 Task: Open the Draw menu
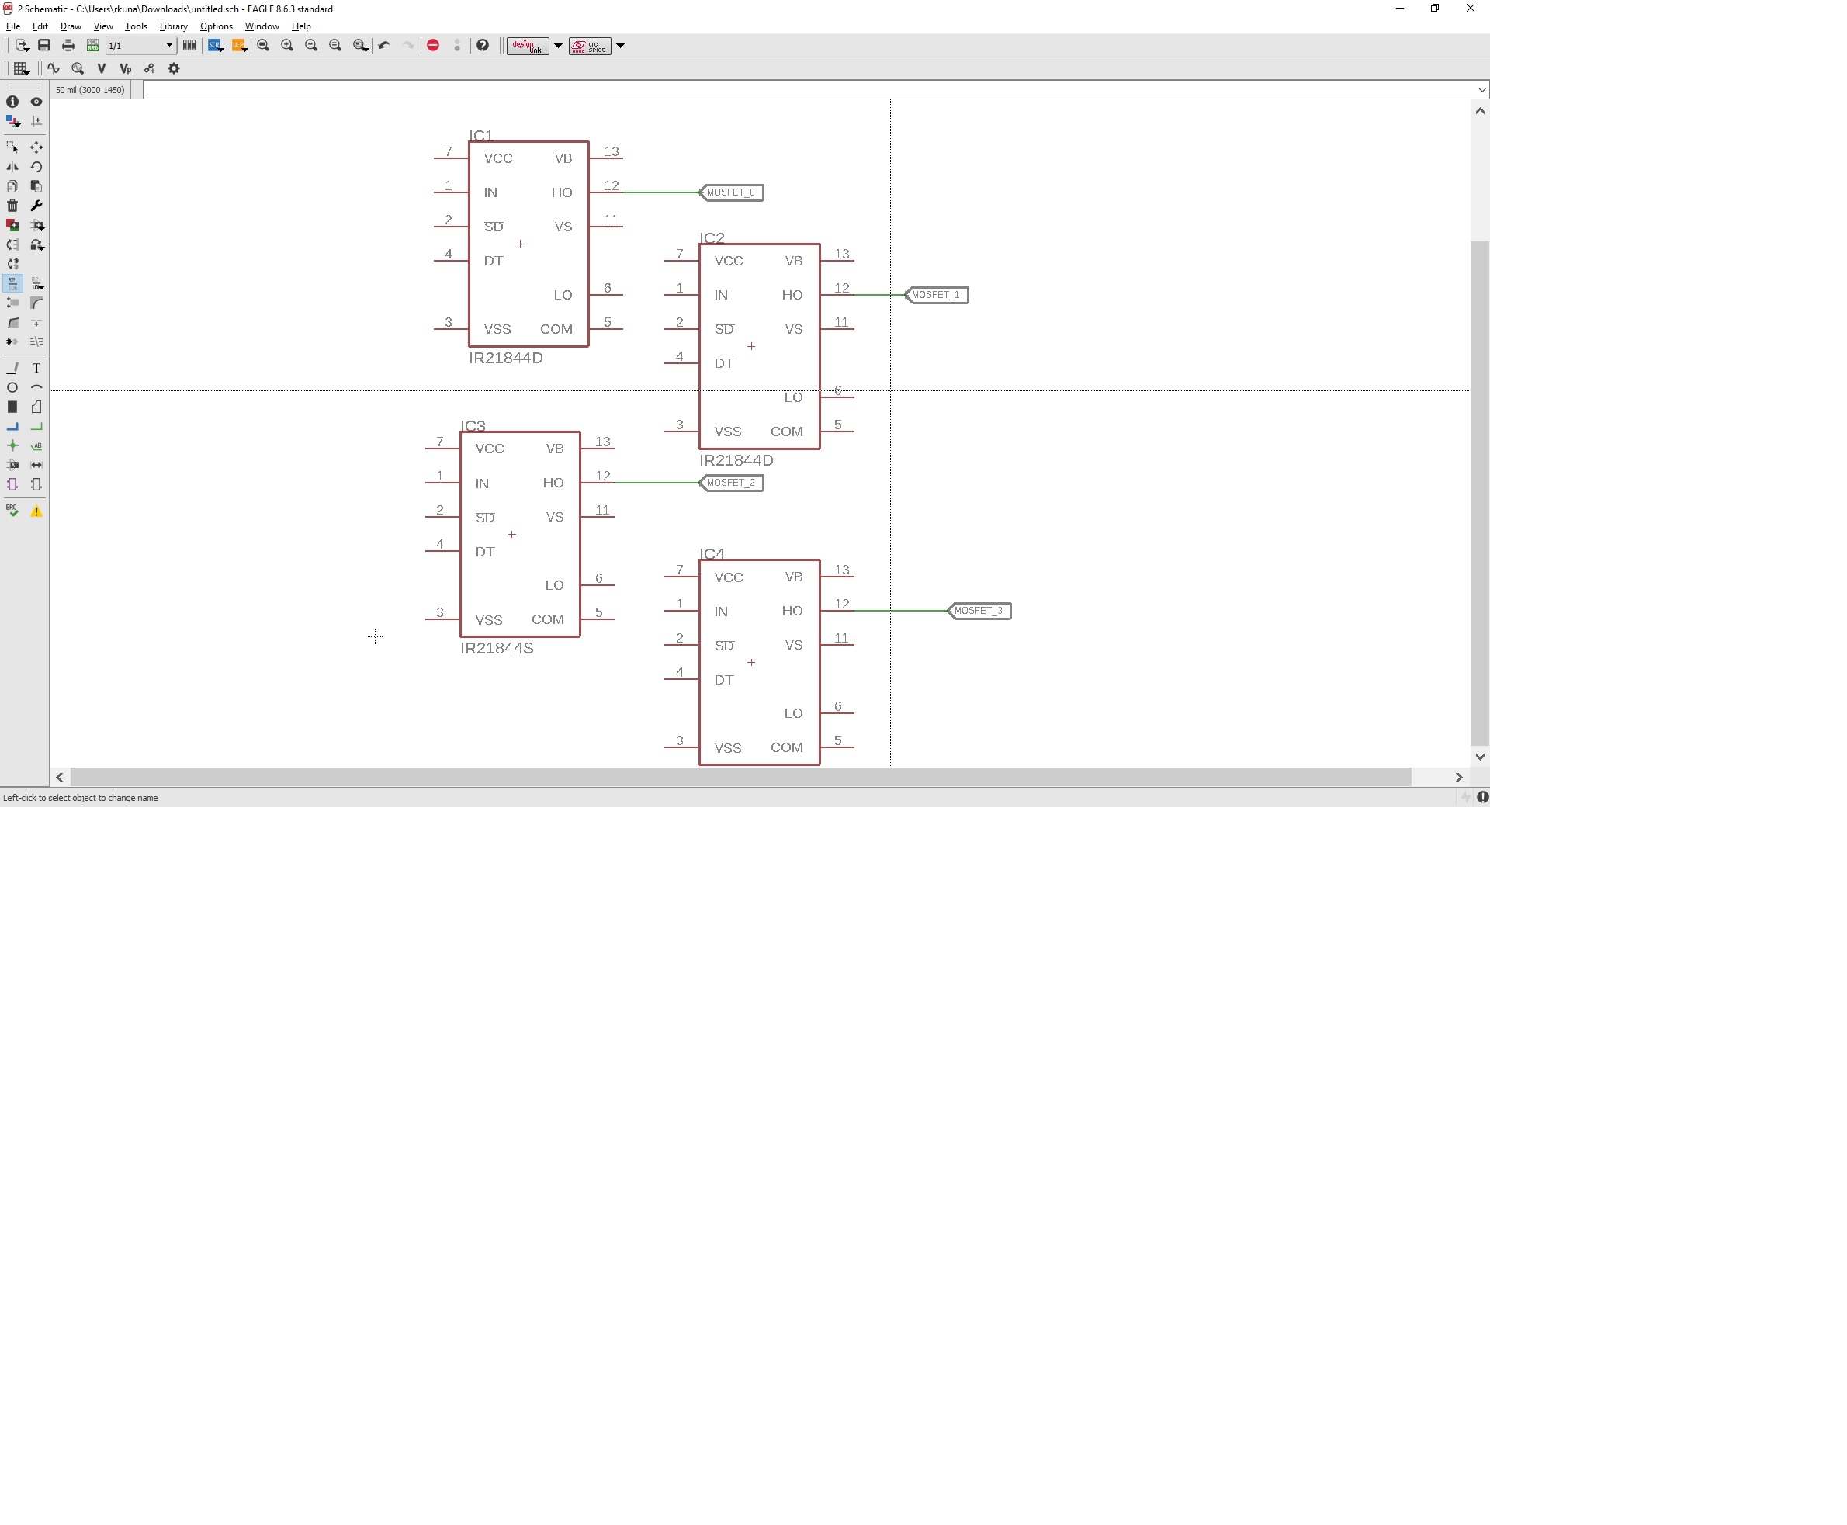tap(71, 26)
